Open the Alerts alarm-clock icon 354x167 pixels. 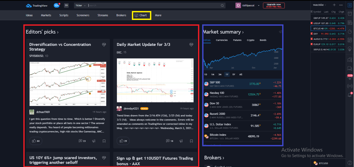pos(350,14)
